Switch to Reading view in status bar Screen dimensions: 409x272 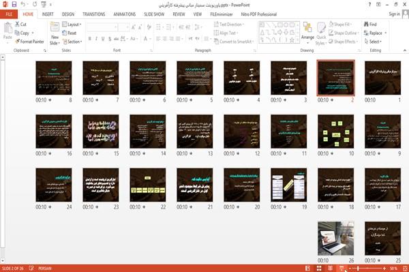[330, 268]
